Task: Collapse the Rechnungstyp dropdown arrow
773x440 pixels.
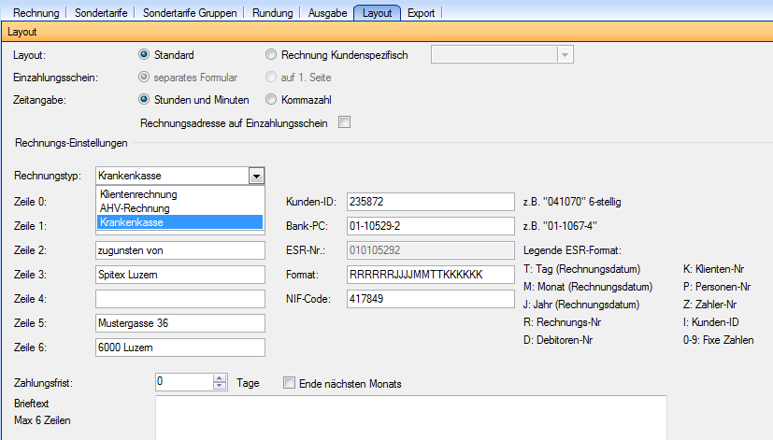Action: tap(255, 176)
